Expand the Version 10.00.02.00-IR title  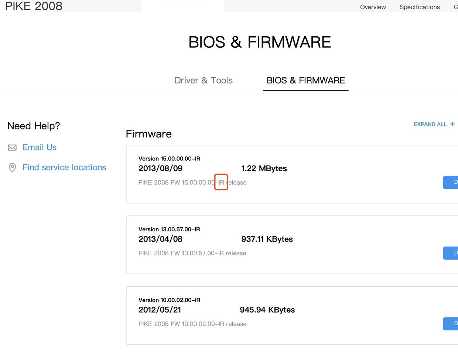point(169,300)
